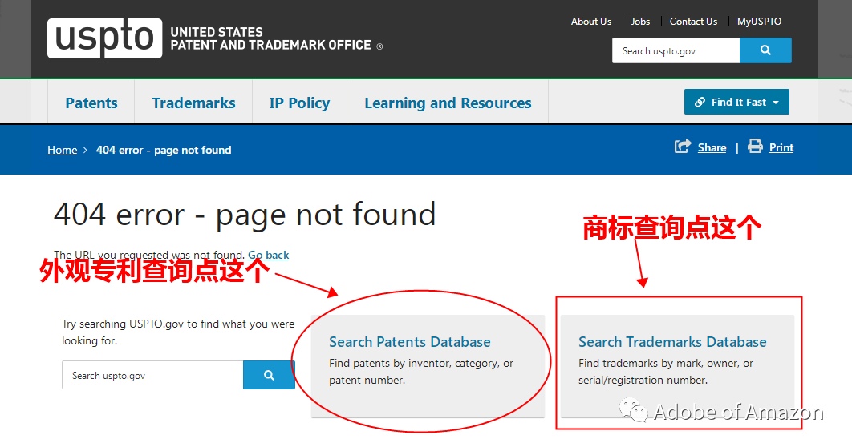Open the Search Trademarks Database link
The width and height of the screenshot is (852, 447).
(672, 342)
